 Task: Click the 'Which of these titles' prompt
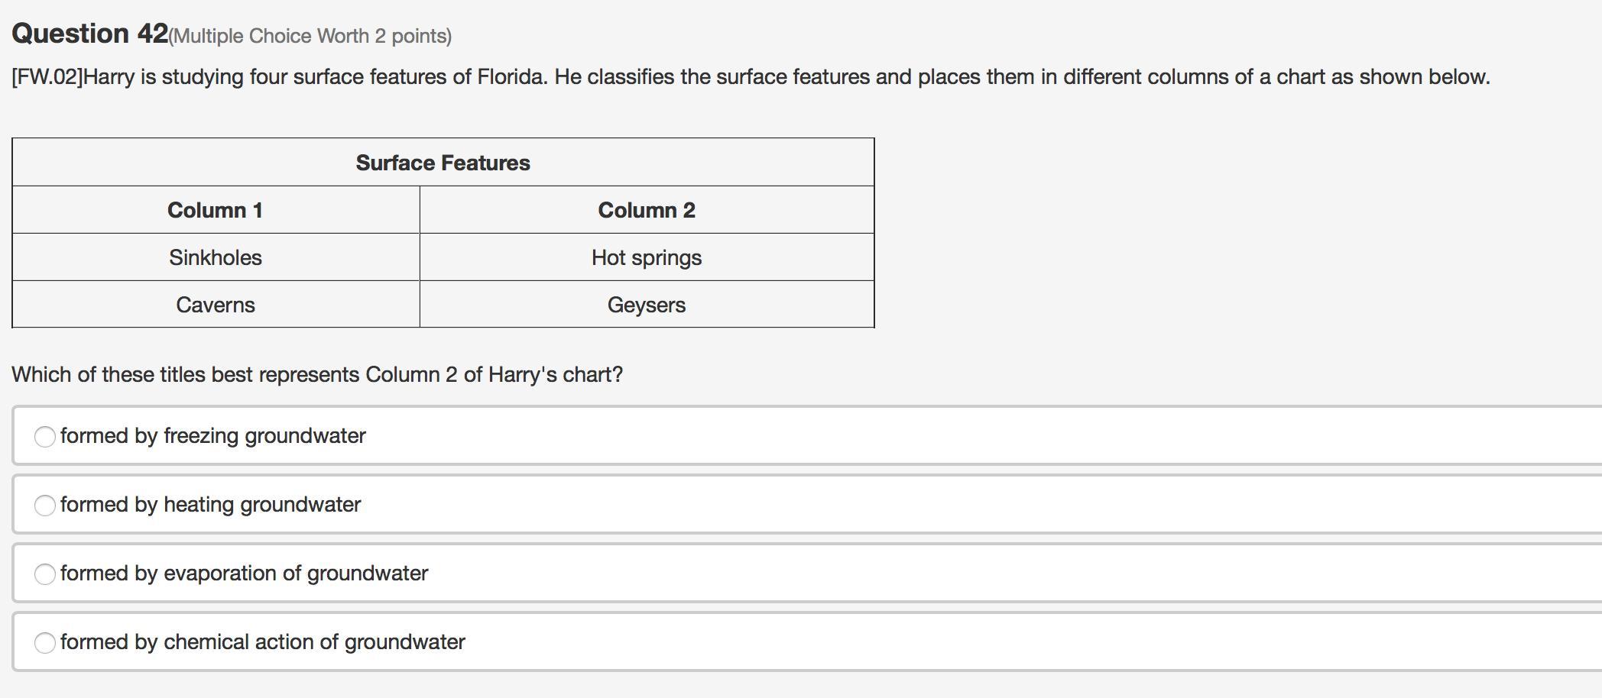coord(317,375)
